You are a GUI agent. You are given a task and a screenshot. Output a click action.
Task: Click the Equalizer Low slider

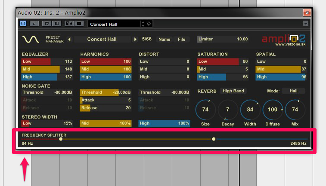pyautogui.click(x=47, y=61)
